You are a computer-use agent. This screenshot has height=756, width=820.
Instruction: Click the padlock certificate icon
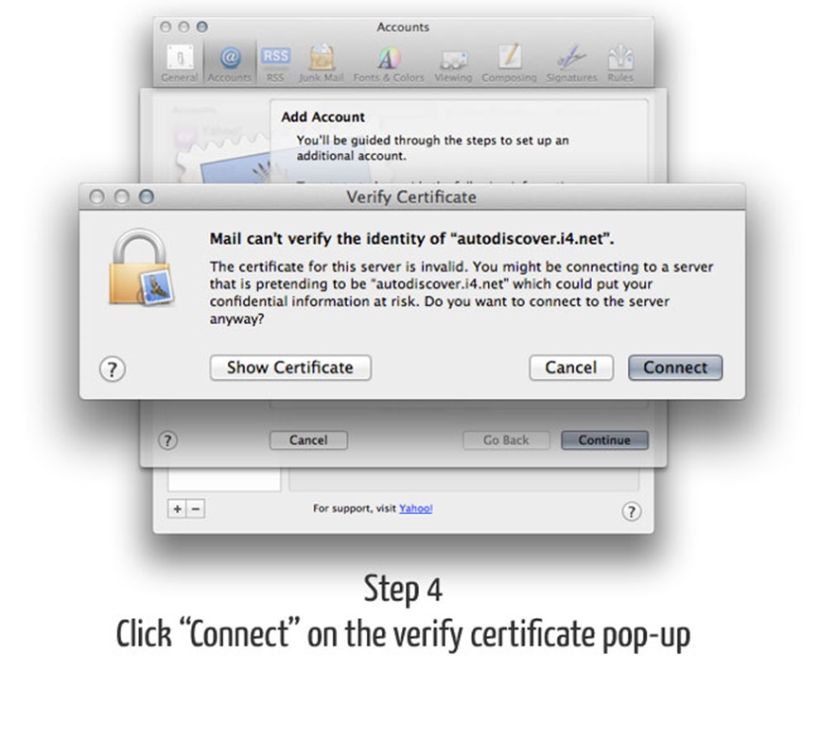pyautogui.click(x=141, y=267)
